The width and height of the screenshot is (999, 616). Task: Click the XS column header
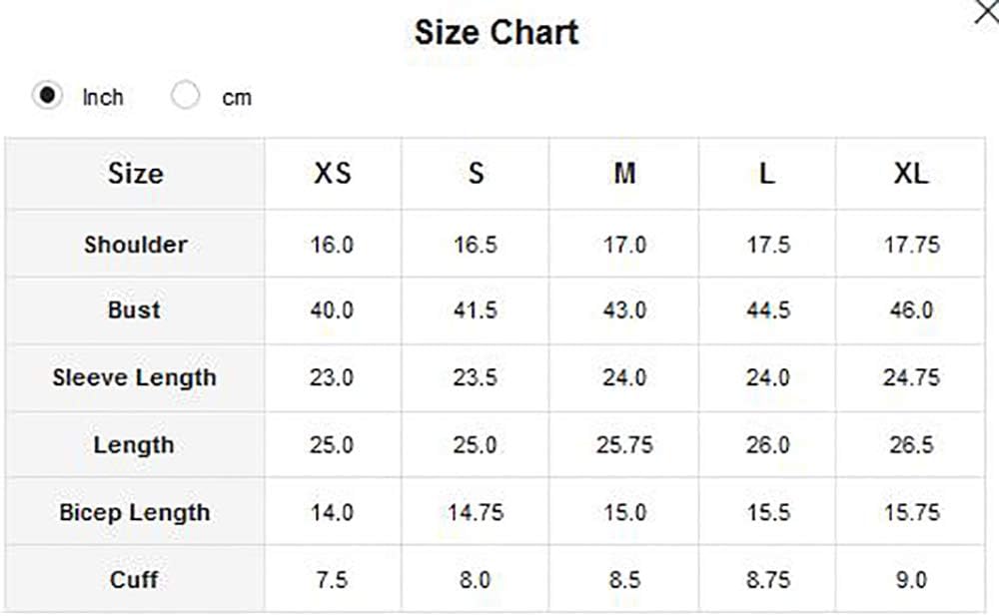332,174
